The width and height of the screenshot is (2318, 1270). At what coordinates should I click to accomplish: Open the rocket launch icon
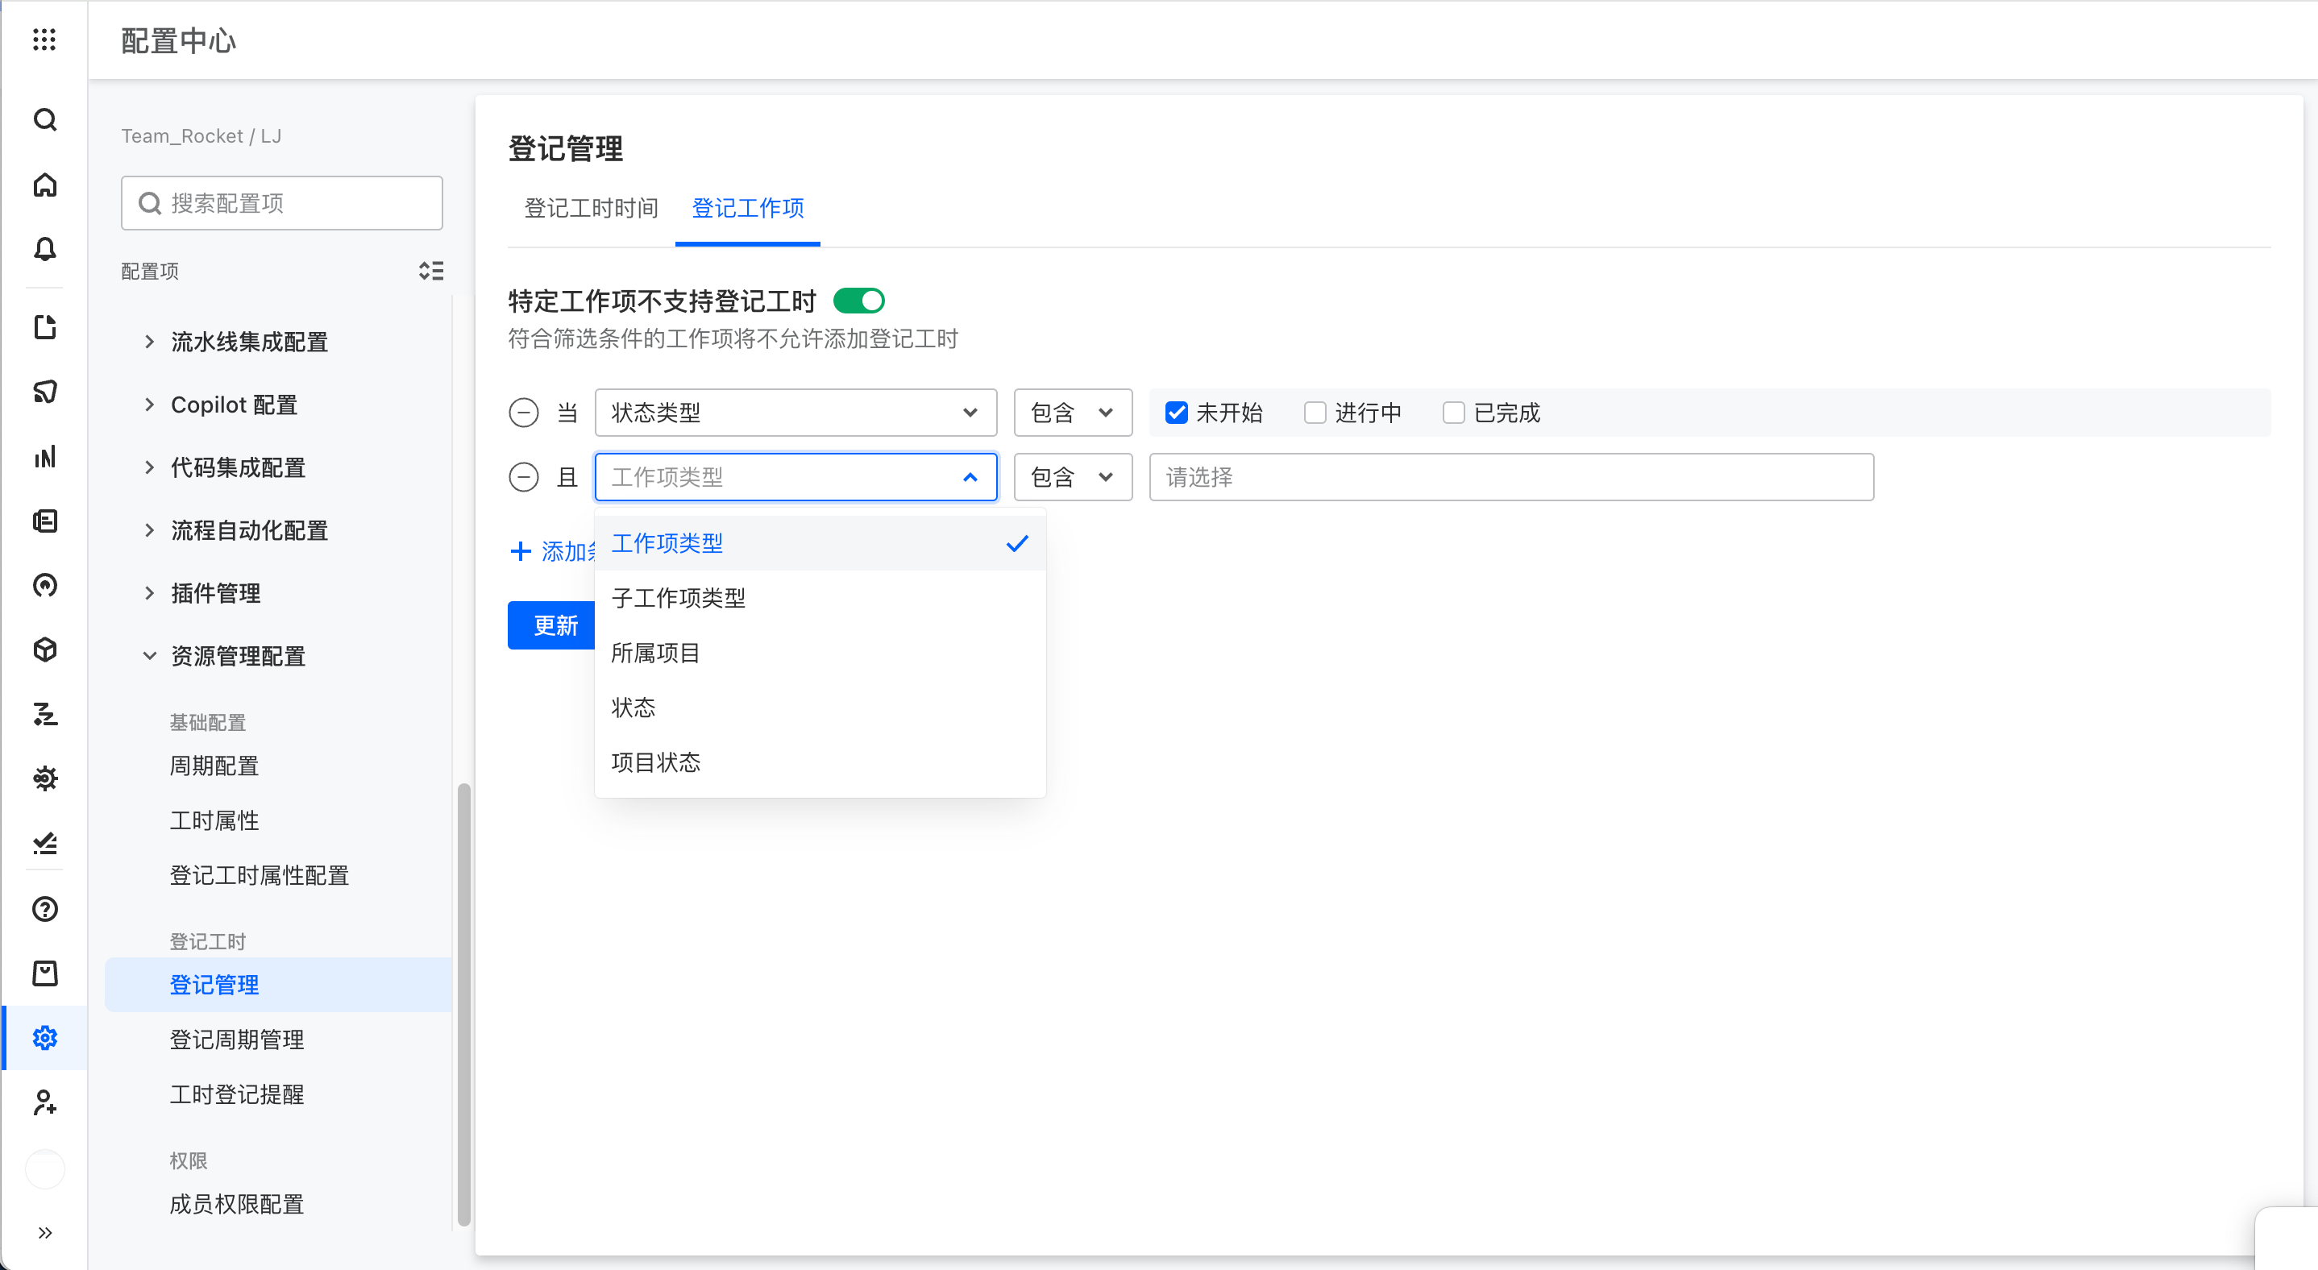pos(44,392)
